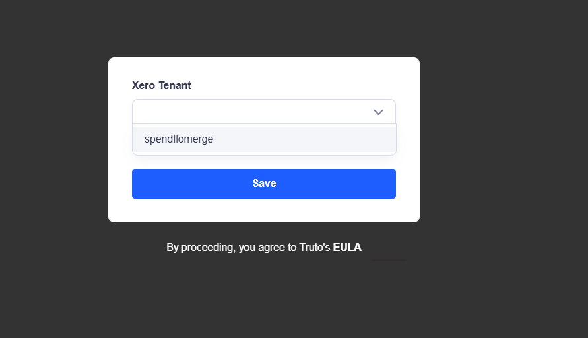
Task: Close the options list via the chevron icon
Action: click(x=378, y=112)
